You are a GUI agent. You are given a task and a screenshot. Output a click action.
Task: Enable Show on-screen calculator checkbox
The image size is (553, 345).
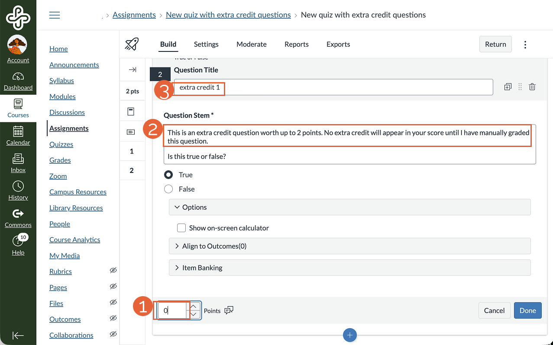[182, 228]
